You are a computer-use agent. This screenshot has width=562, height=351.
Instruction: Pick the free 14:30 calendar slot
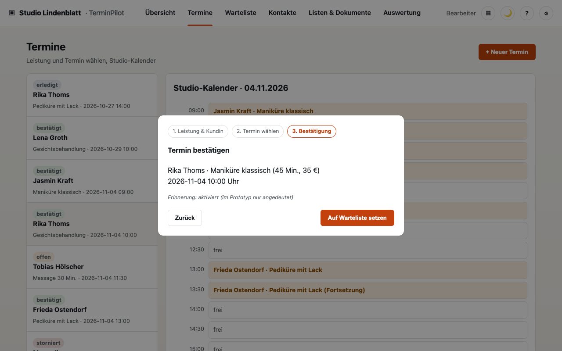pos(368,330)
